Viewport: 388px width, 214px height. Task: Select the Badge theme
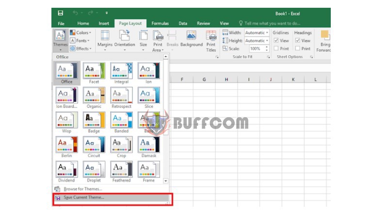[94, 122]
